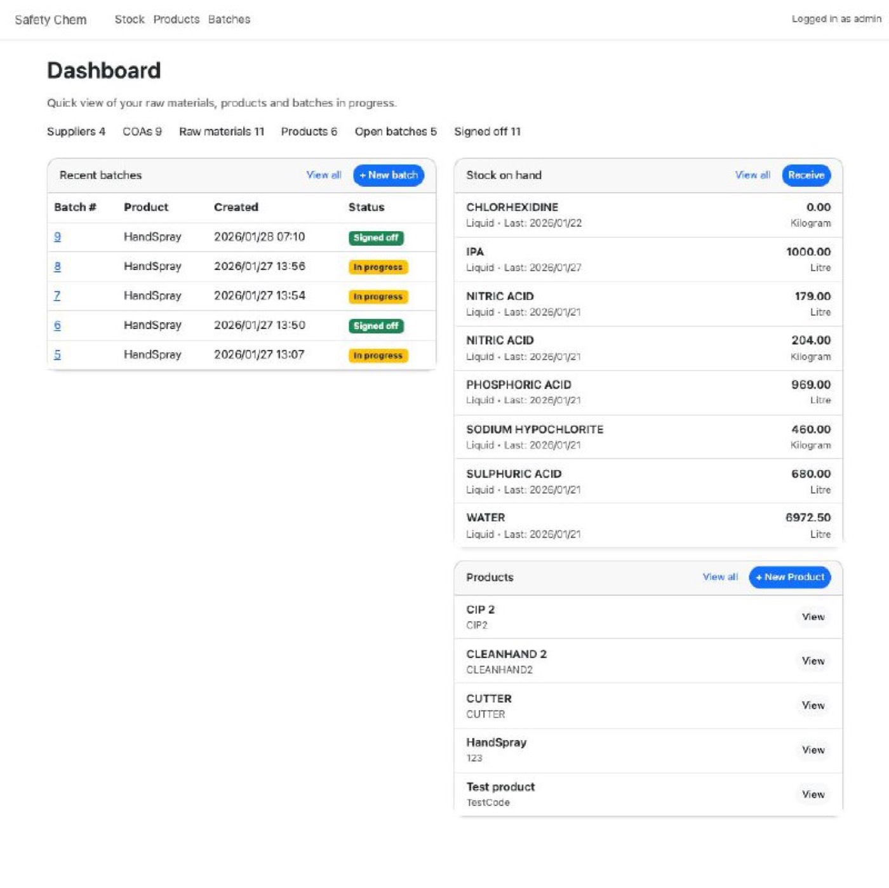View all products

coord(719,577)
